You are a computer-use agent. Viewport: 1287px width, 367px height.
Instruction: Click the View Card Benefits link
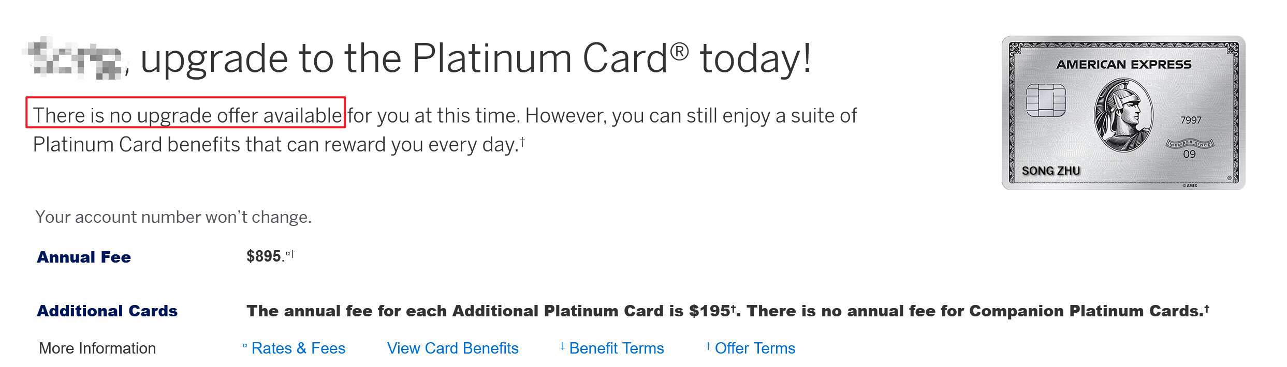[452, 348]
